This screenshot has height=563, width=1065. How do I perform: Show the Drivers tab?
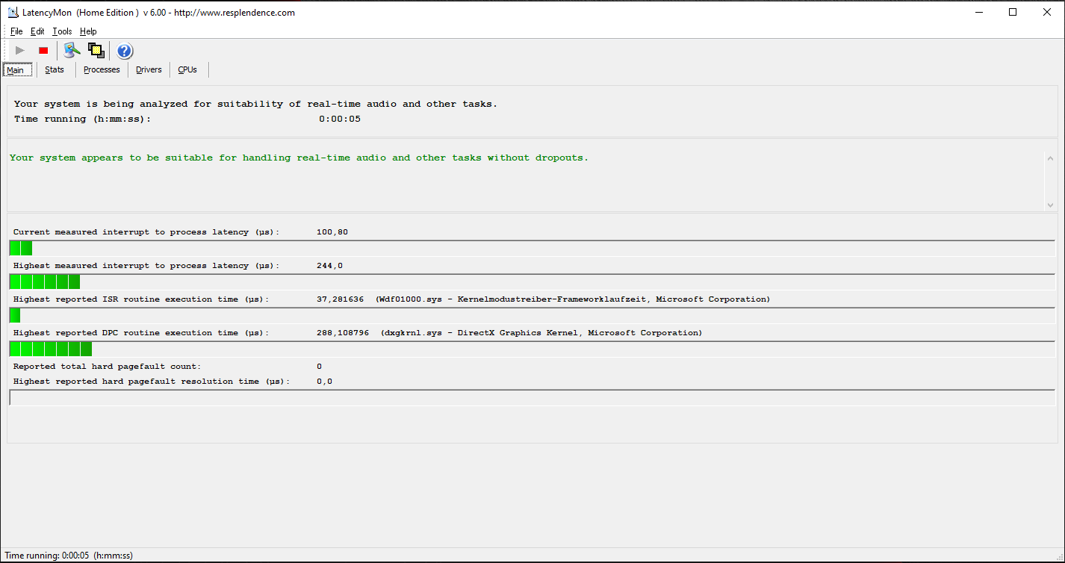149,69
